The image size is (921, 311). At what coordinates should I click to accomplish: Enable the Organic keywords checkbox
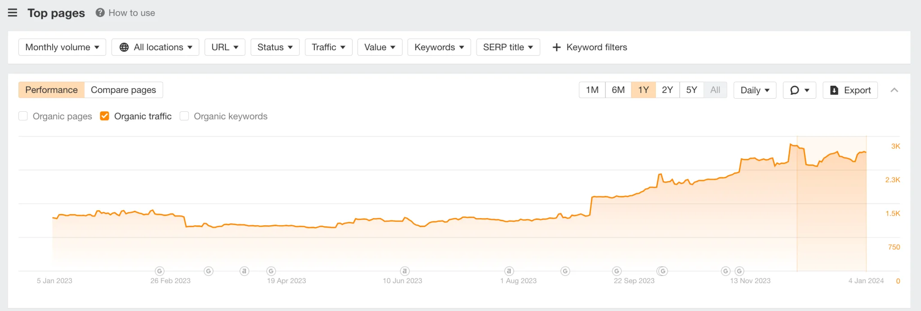click(x=184, y=116)
